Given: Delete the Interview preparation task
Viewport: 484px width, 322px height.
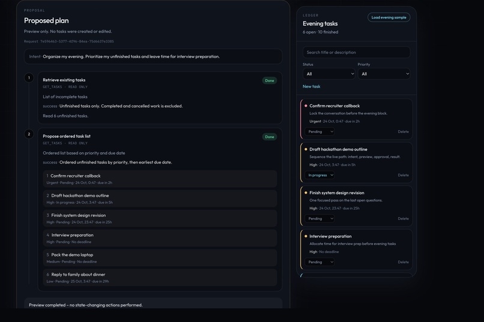Looking at the screenshot, I should pos(403,262).
